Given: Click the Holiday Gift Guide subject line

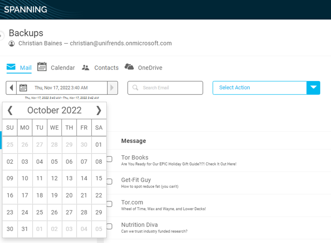Looking at the screenshot, I should (179, 164).
